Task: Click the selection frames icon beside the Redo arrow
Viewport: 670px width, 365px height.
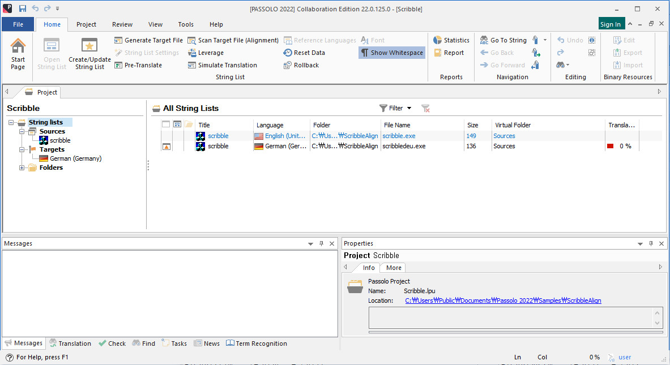Action: tap(592, 53)
